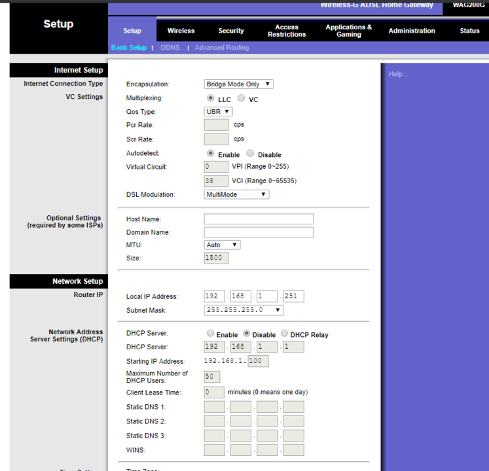Screen dimensions: 489x471
Task: Select the DHCP Relay radio
Action: (284, 333)
